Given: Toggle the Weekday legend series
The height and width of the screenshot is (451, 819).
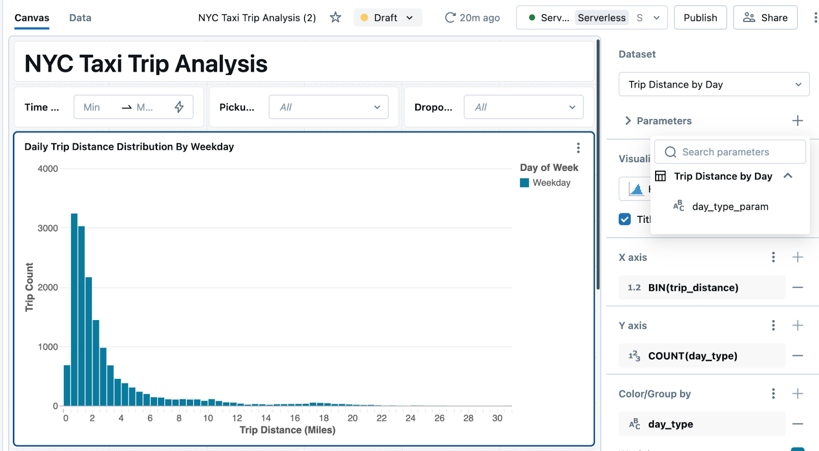Looking at the screenshot, I should tap(545, 183).
